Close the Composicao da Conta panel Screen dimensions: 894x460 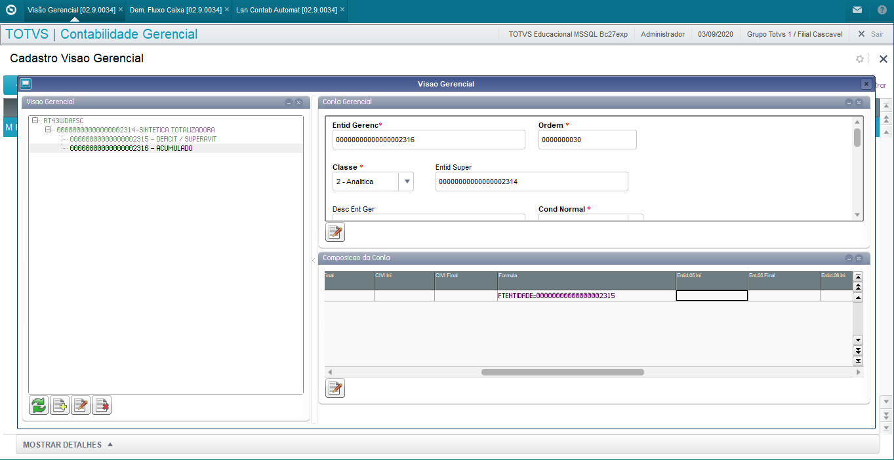pyautogui.click(x=859, y=258)
